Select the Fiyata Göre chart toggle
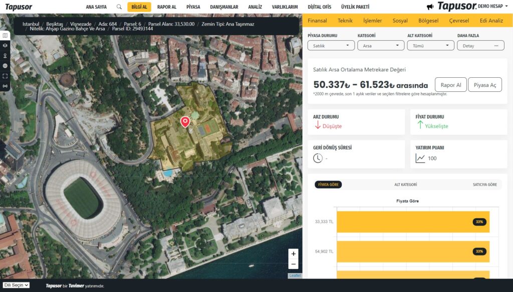Viewport: 513px width, 292px height. point(328,185)
